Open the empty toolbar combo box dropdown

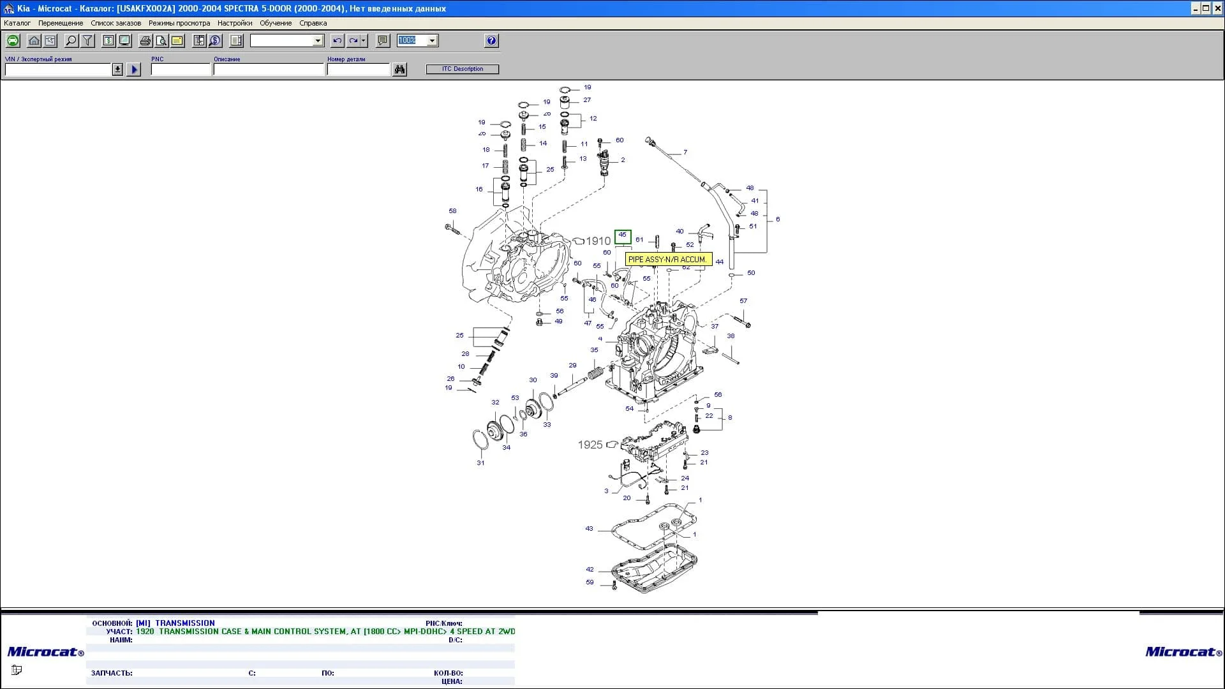[318, 41]
